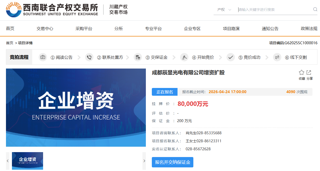Image resolution: width=320 pixels, height=171 pixels.
Task: Show previous thumbnail with left arrow
Action: click(8, 161)
